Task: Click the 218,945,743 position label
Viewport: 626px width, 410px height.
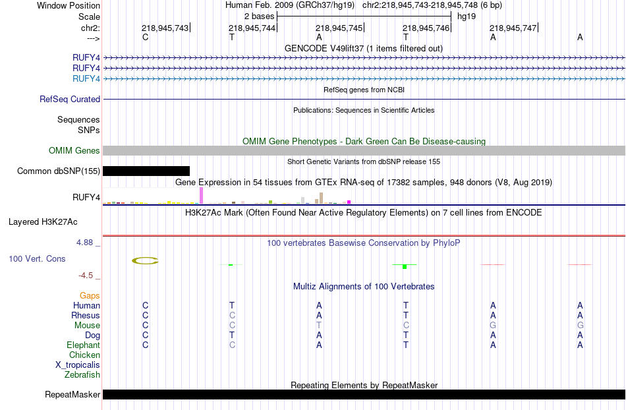Action: [x=165, y=28]
